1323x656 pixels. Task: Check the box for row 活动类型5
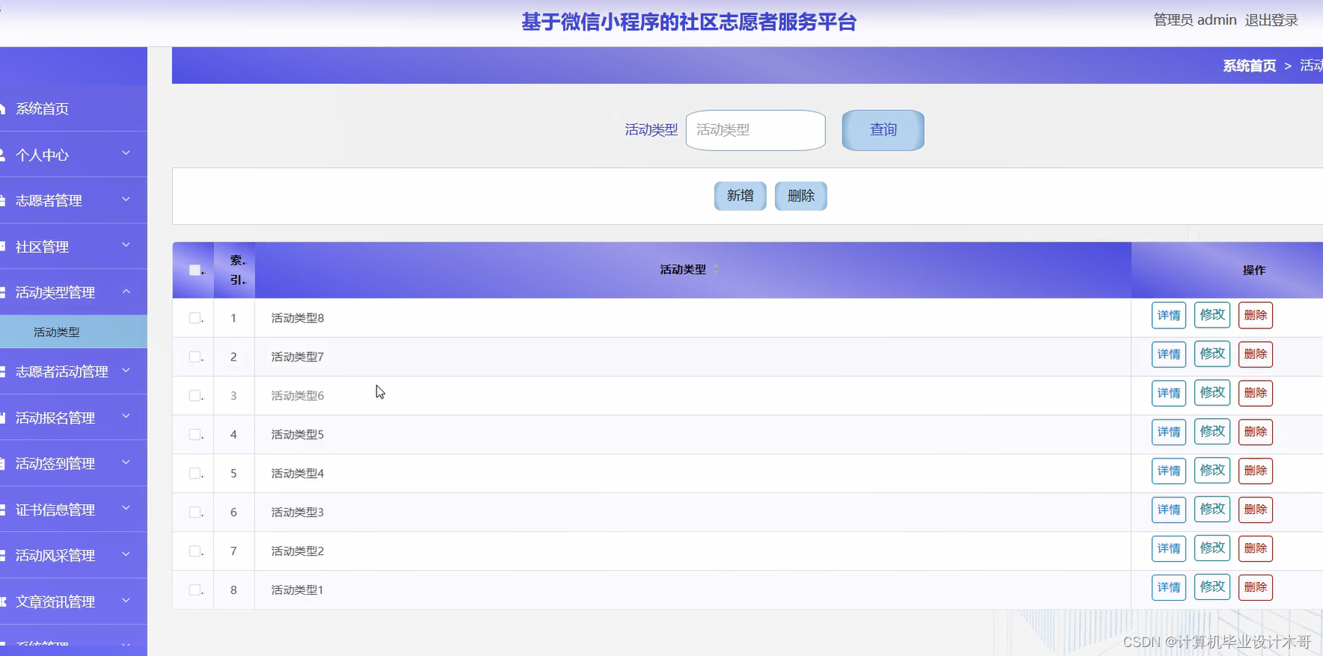[x=195, y=435]
